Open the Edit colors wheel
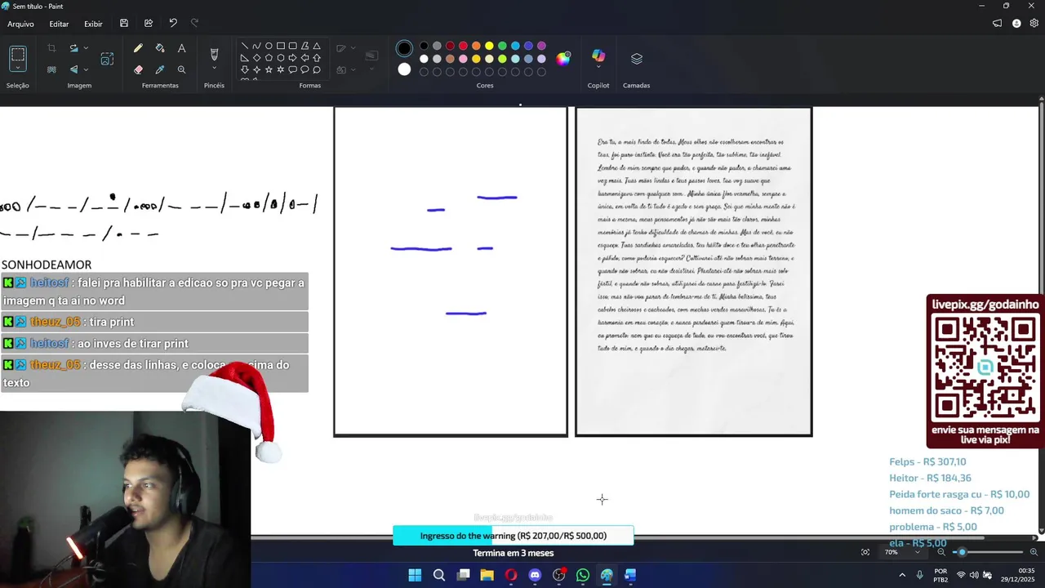 563,58
